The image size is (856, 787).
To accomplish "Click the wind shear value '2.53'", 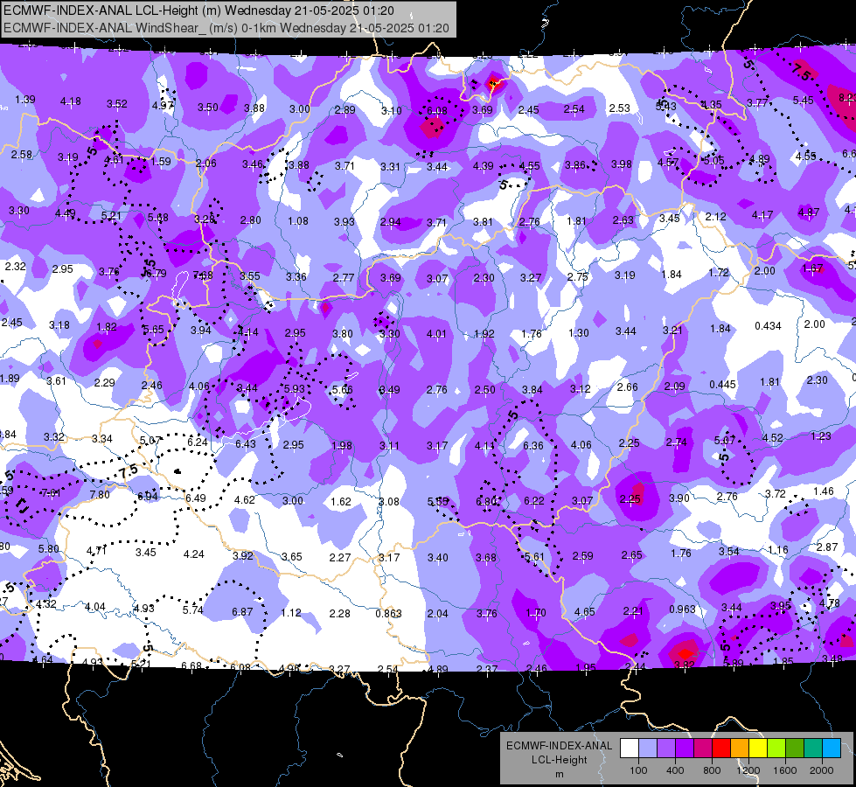I will point(620,108).
